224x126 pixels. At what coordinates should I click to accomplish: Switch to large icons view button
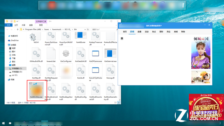point(119,103)
